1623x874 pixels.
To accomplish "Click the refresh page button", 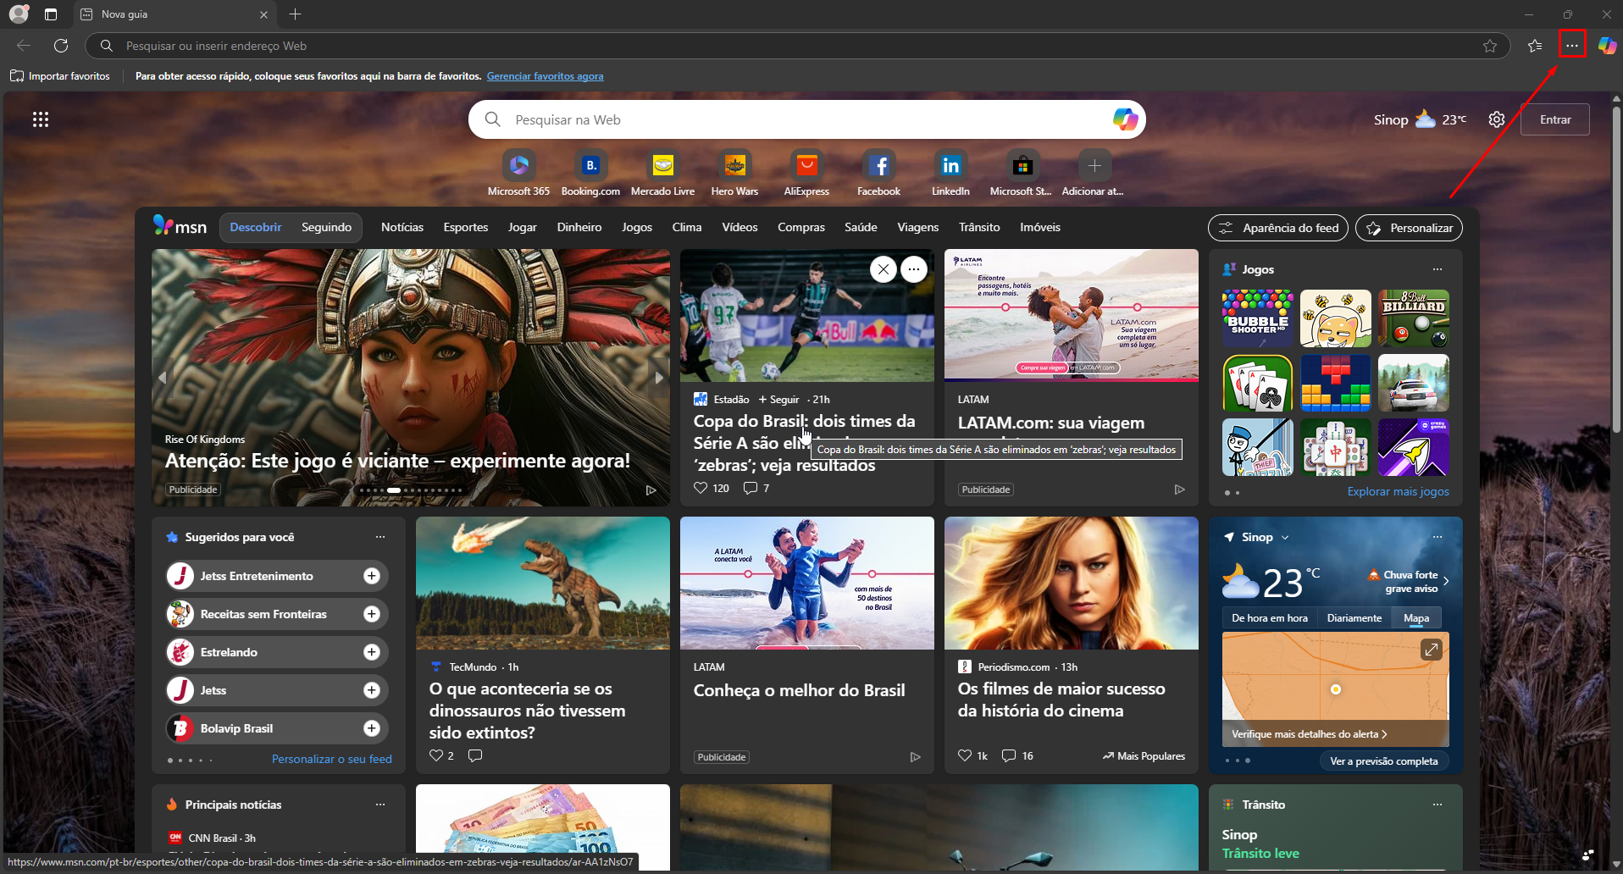I will [x=61, y=46].
